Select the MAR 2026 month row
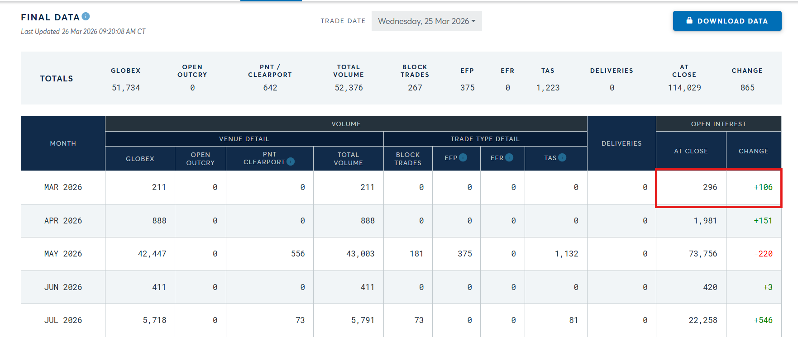The image size is (798, 337). pyautogui.click(x=63, y=187)
